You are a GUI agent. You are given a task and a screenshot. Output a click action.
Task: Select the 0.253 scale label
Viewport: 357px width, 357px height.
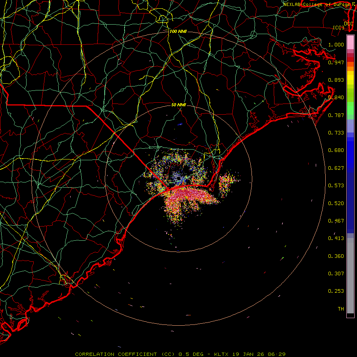click(x=336, y=291)
